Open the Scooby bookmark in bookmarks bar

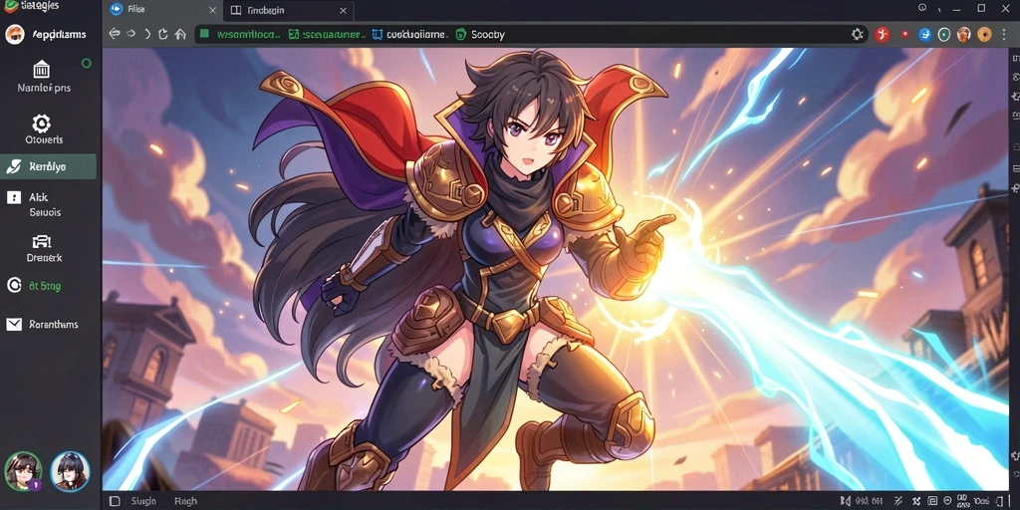(480, 35)
